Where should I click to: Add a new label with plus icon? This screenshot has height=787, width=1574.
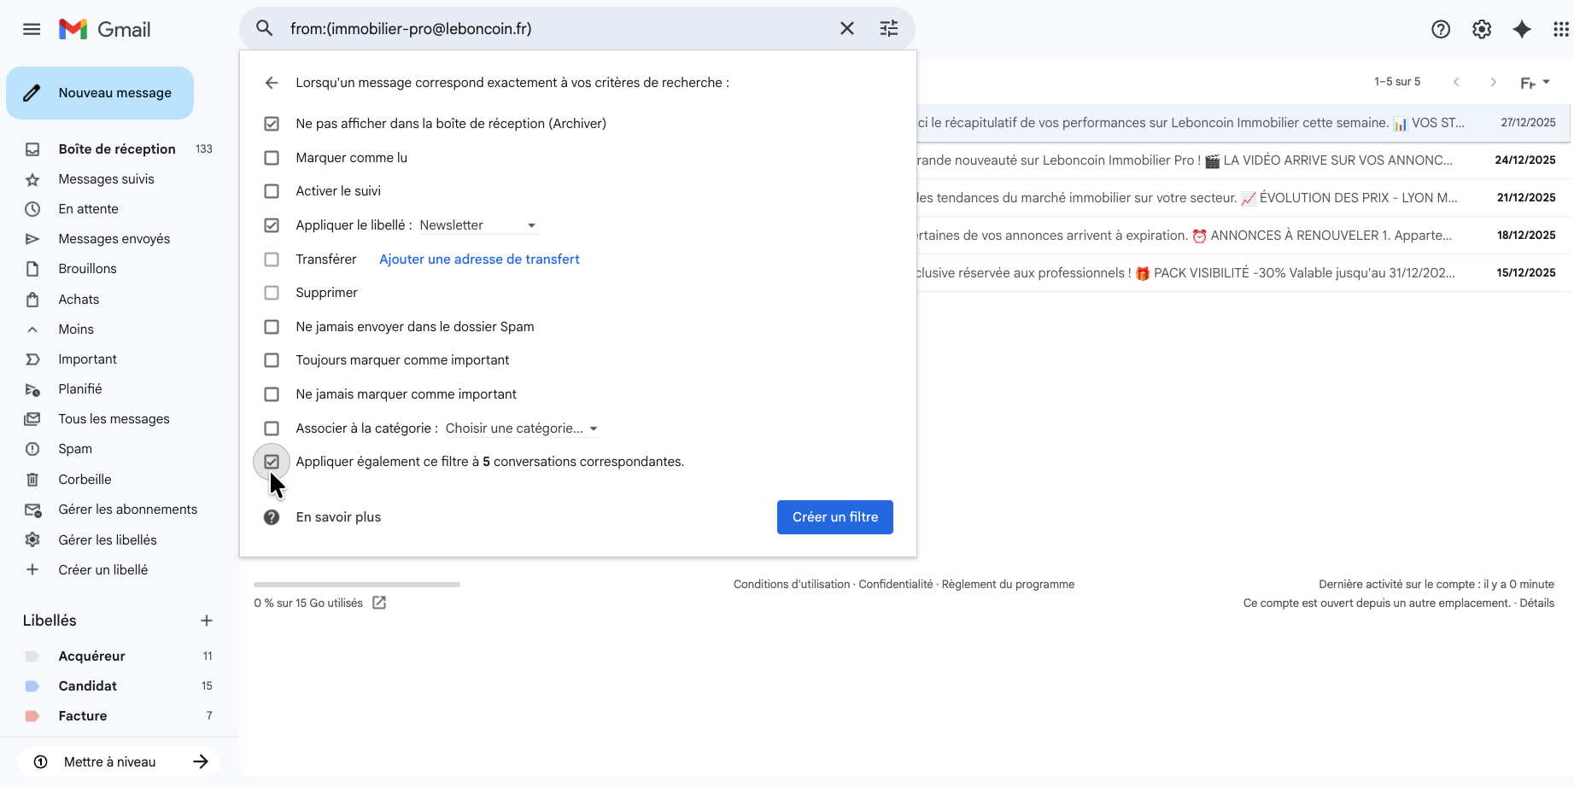[207, 621]
